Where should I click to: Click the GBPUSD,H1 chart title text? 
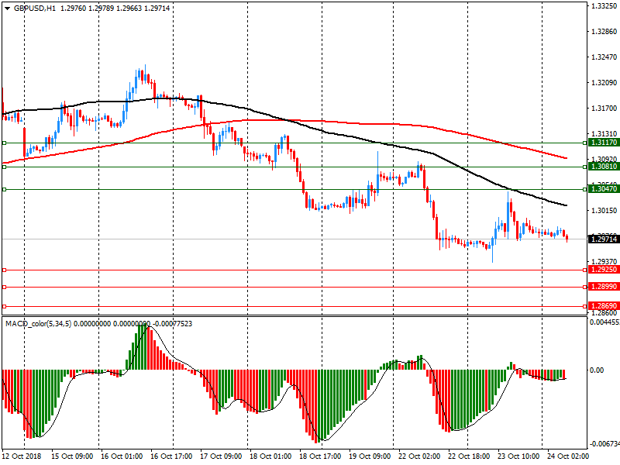click(34, 8)
